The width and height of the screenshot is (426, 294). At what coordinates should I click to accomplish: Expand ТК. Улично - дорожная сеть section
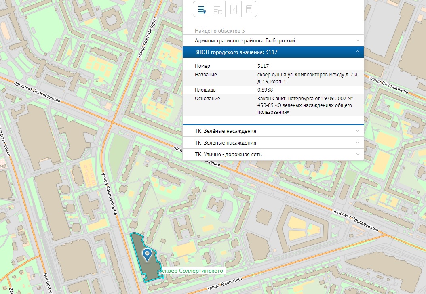tap(357, 154)
